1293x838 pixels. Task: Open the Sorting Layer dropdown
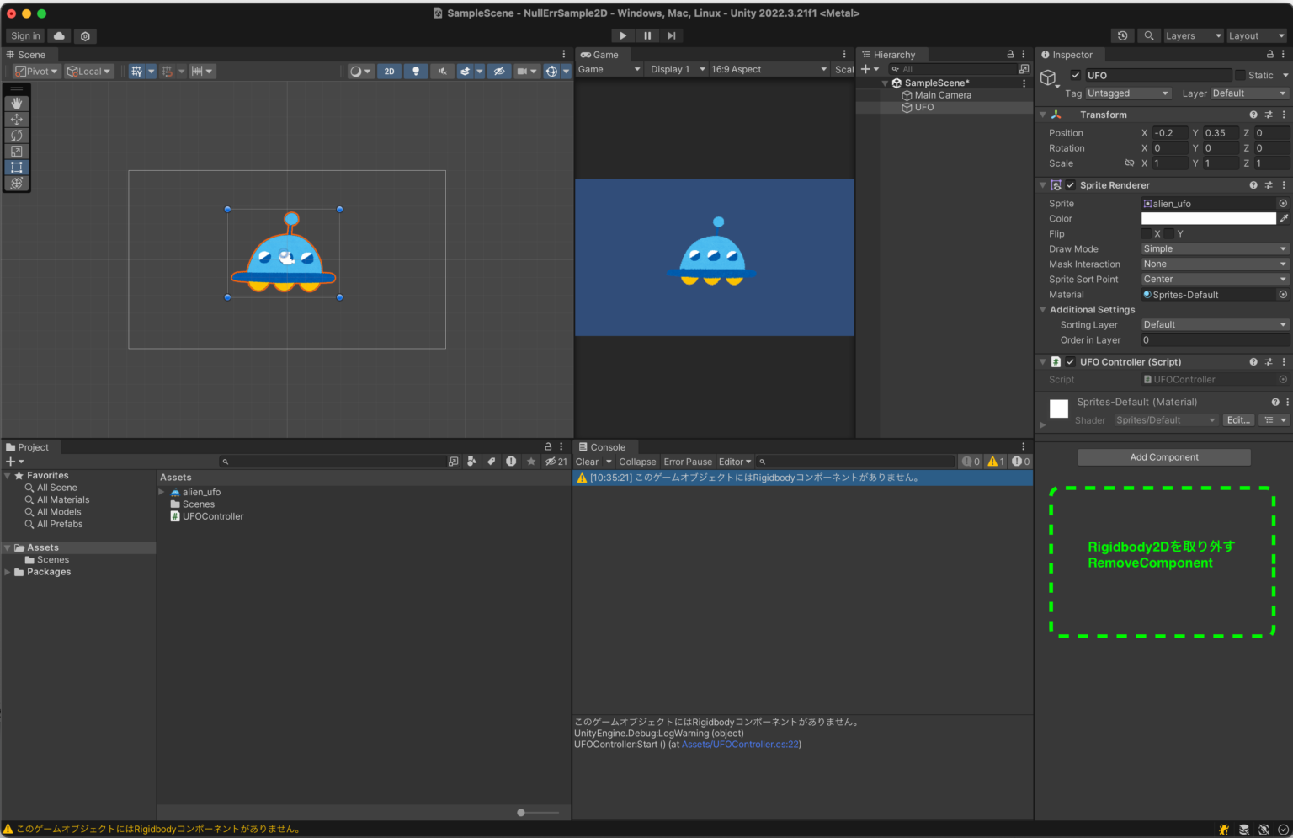[1213, 324]
